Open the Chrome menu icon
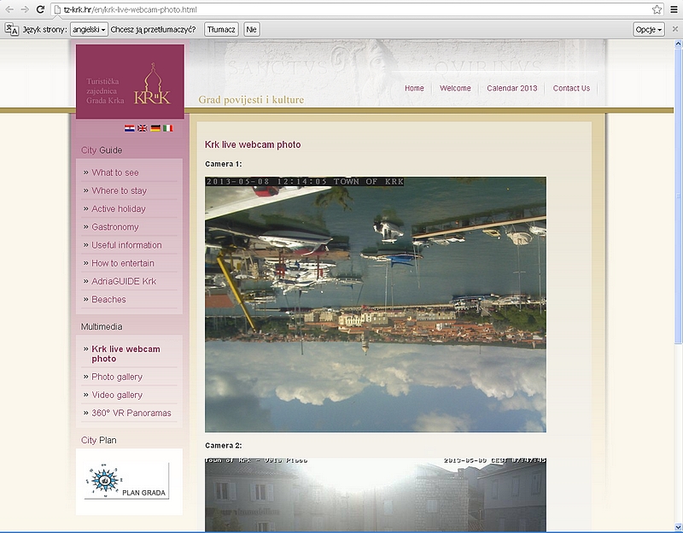 point(673,9)
